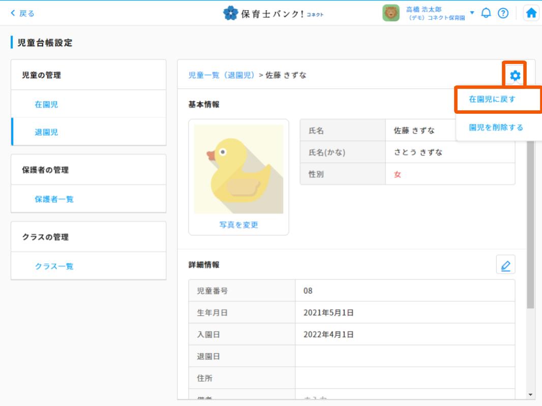
Task: Open the notification bell icon
Action: (486, 13)
